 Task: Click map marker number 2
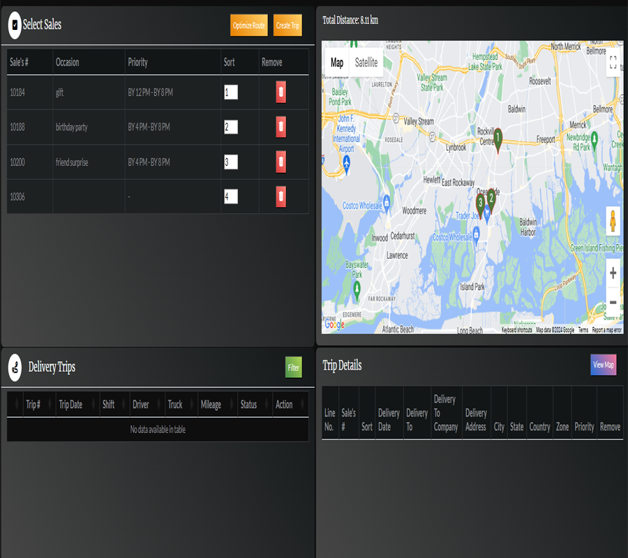click(x=491, y=199)
